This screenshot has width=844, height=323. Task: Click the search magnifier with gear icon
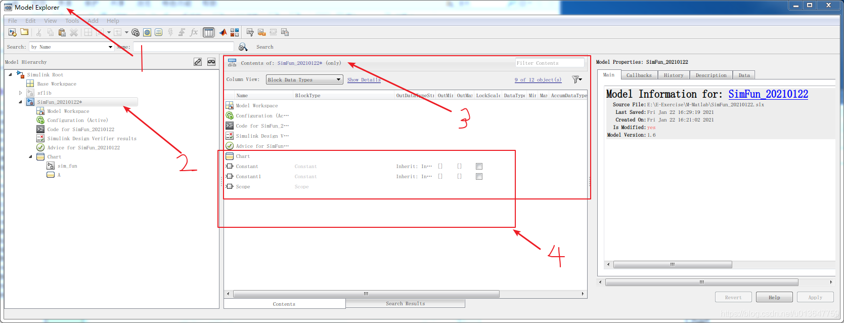(x=243, y=47)
